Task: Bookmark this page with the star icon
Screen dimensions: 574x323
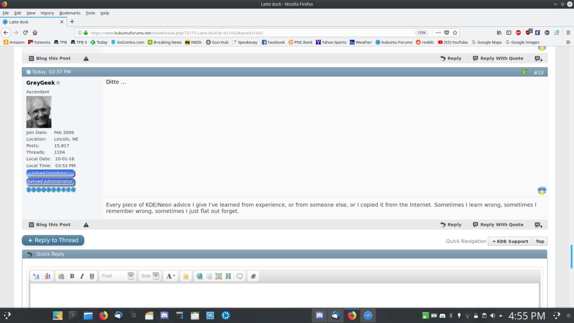Action: pos(455,33)
